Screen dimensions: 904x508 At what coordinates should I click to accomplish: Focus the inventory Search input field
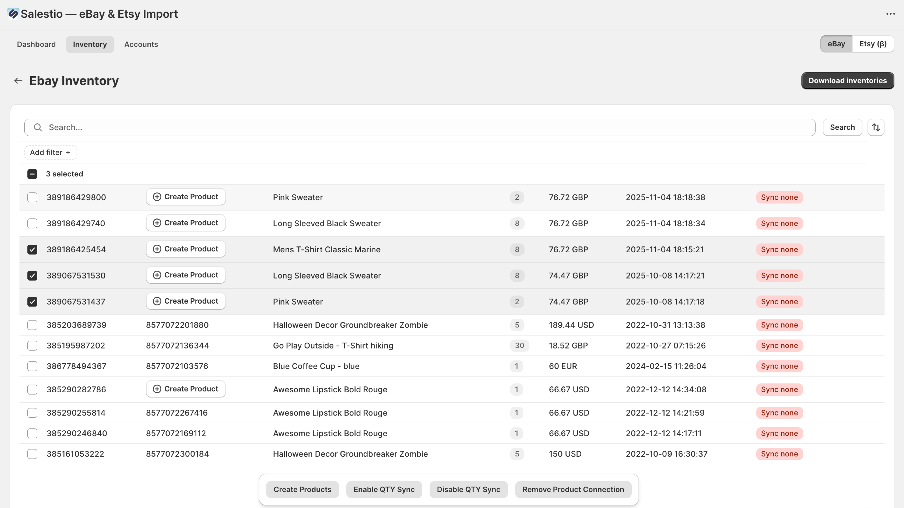[x=421, y=127]
